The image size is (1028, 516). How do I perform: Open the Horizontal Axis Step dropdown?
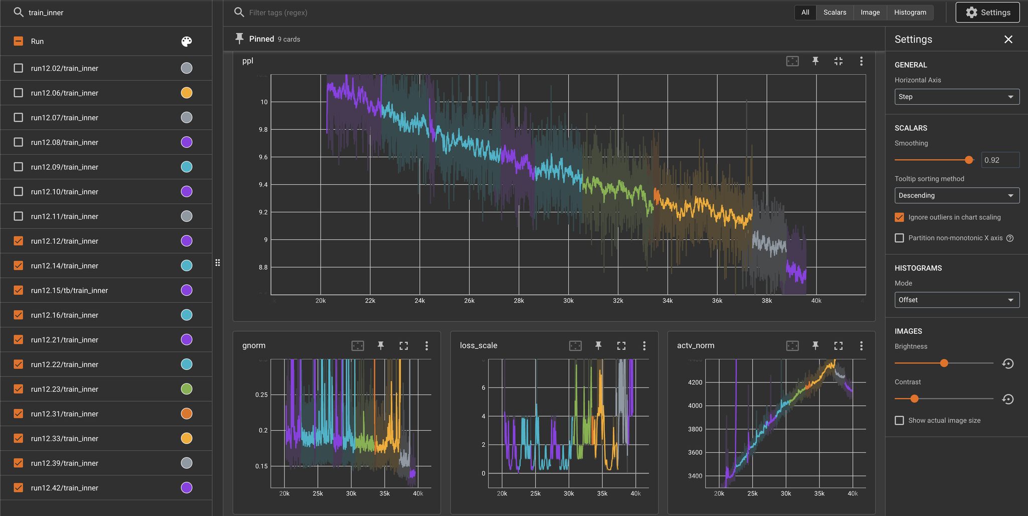[957, 97]
